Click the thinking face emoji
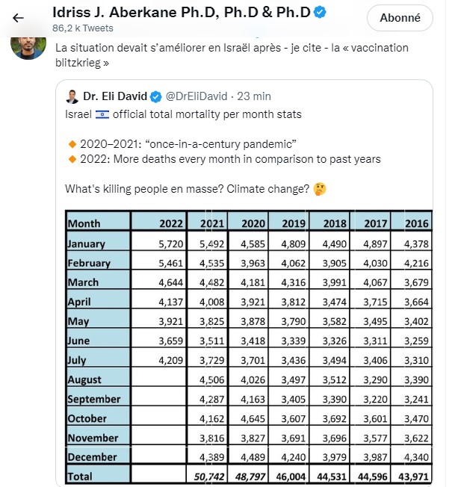 (x=319, y=188)
